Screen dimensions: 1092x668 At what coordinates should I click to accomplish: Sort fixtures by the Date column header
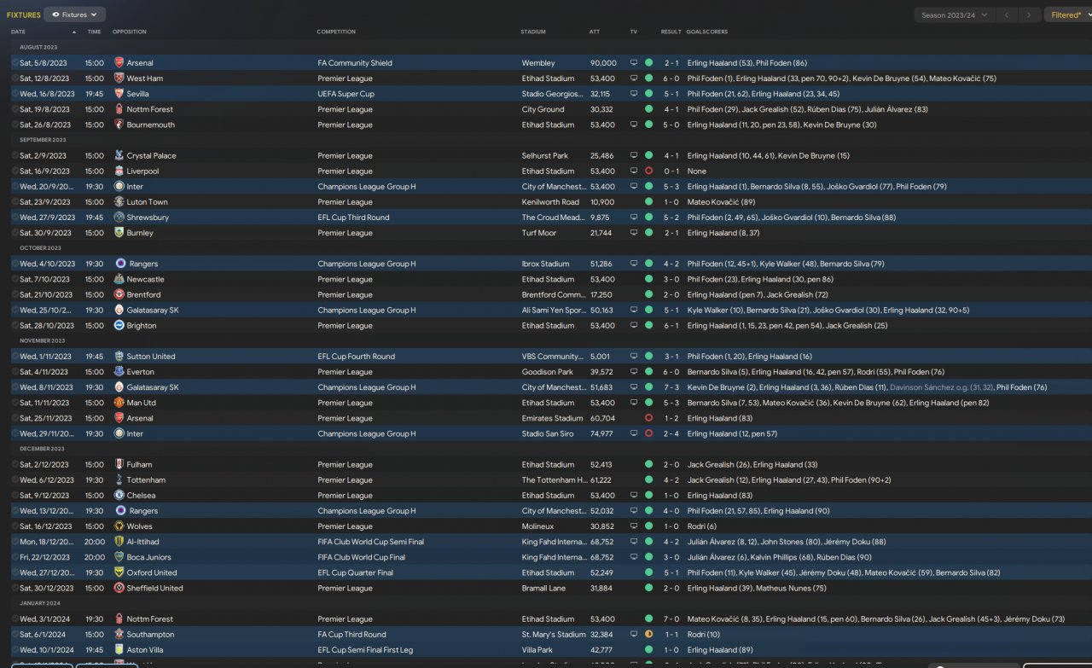coord(18,32)
